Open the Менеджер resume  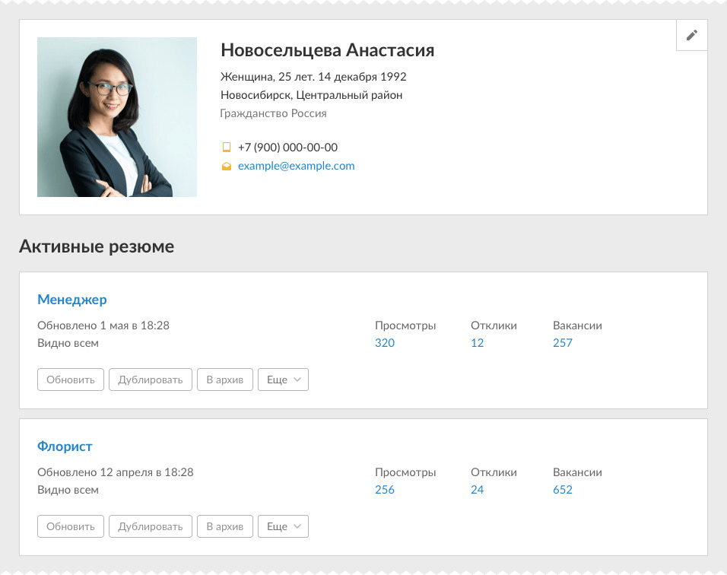pyautogui.click(x=72, y=300)
